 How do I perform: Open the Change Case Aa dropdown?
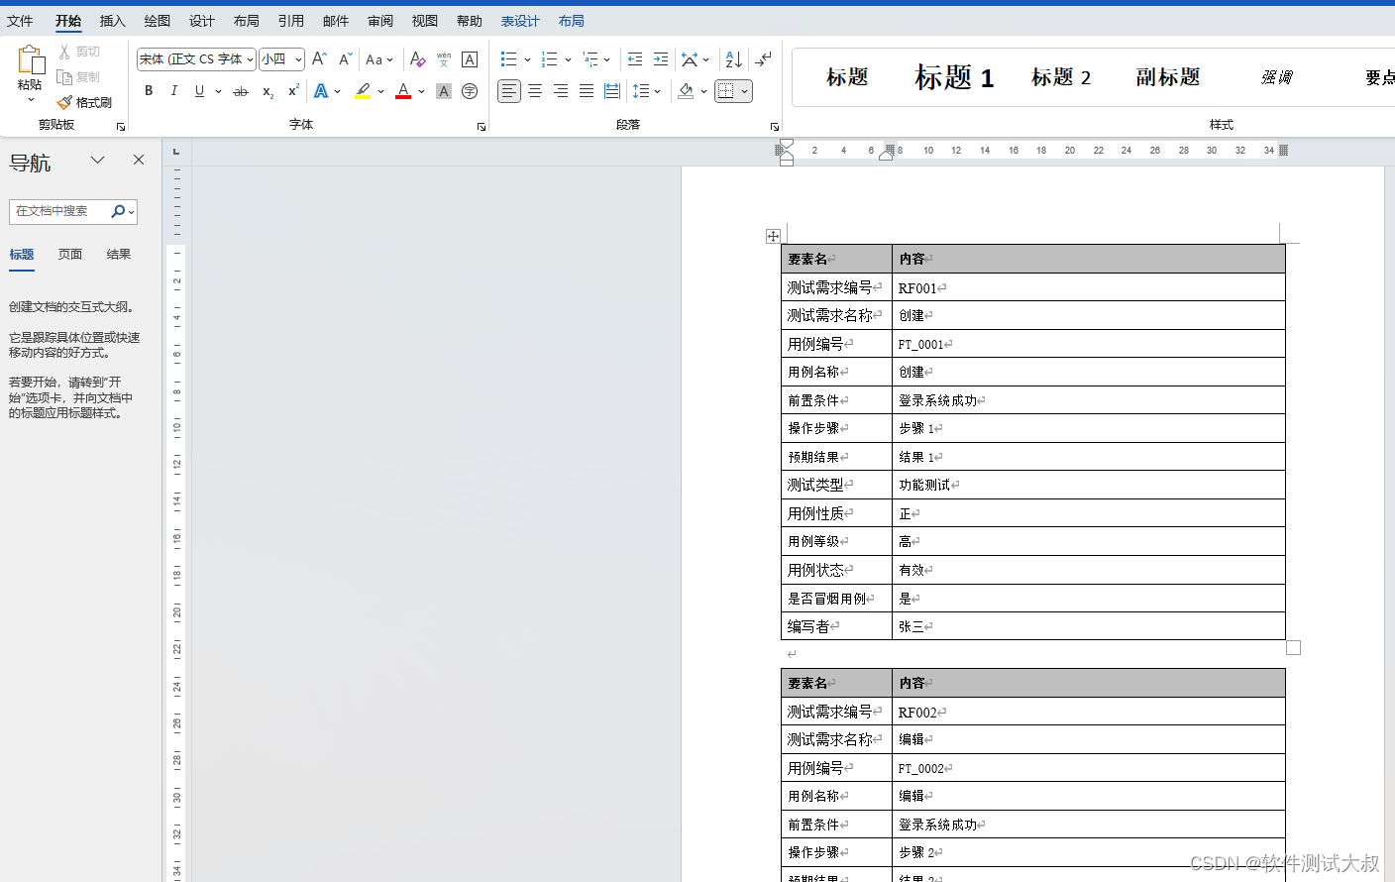tap(379, 59)
